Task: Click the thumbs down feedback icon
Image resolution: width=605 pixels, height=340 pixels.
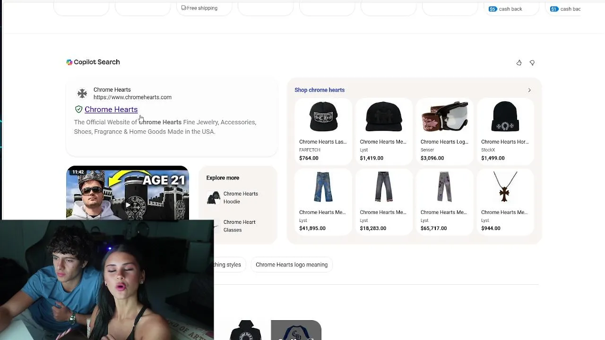Action: click(532, 62)
